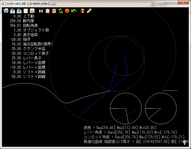
Task: Select the レバーY座標 parameter
Action: pos(28,67)
